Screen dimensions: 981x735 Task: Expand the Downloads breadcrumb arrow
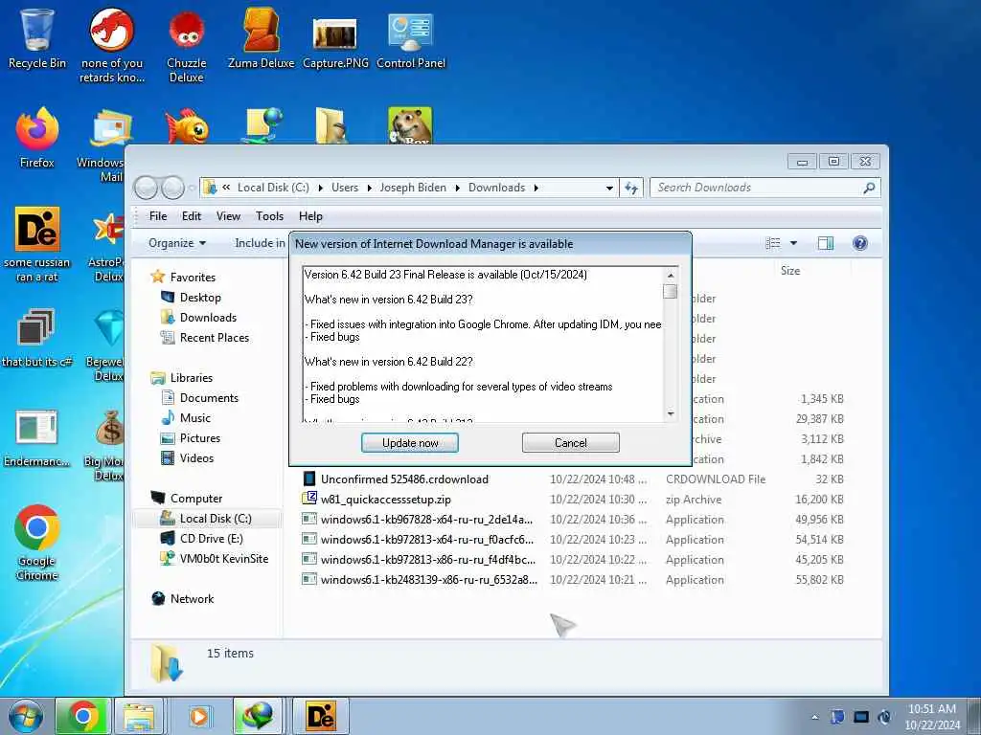pyautogui.click(x=536, y=188)
